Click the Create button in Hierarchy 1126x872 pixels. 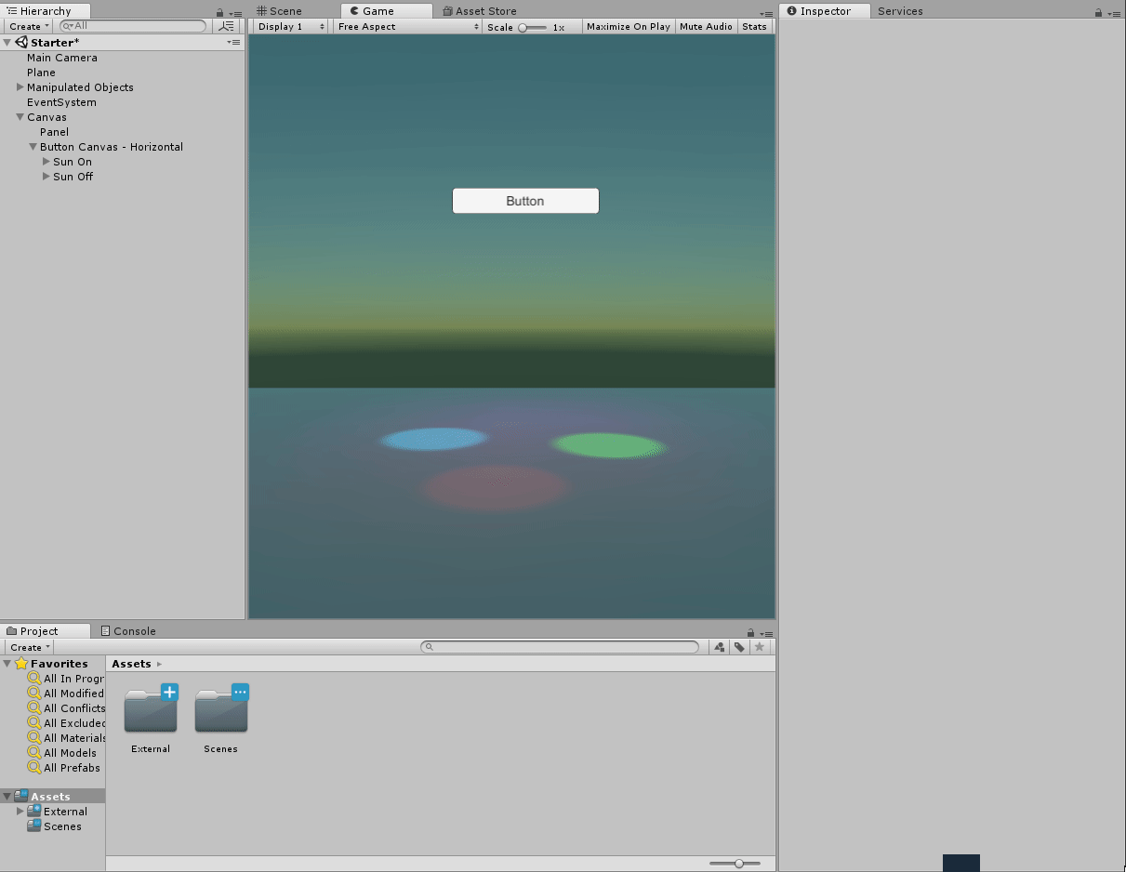[x=29, y=26]
